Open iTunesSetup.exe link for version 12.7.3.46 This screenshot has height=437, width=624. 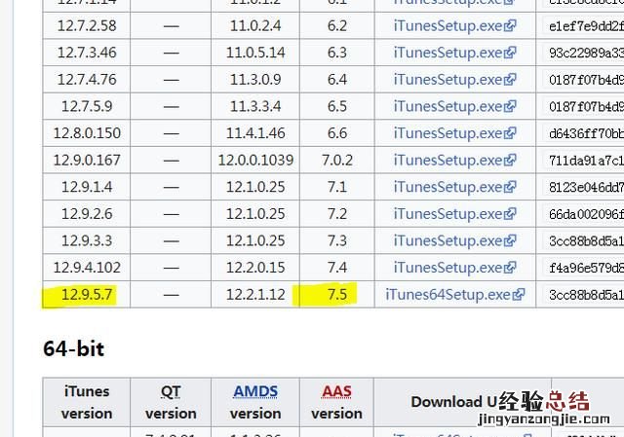point(454,53)
